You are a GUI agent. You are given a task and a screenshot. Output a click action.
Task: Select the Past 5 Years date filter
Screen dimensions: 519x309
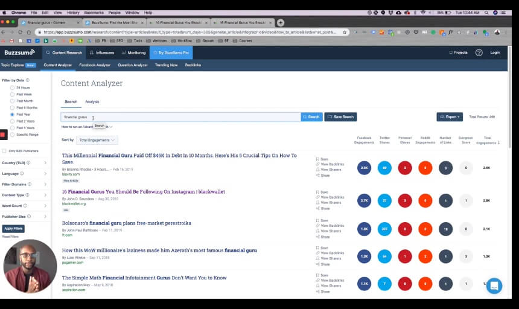12,128
